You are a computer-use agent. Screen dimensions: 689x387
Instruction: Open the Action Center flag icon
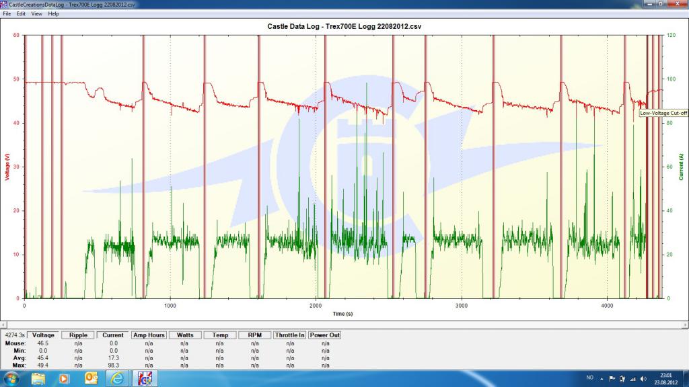pyautogui.click(x=612, y=378)
